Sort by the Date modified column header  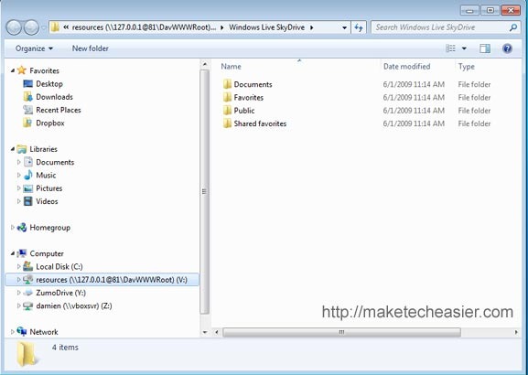407,67
